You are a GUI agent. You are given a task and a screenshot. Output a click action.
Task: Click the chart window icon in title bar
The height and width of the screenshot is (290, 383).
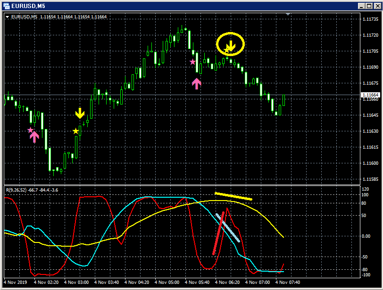[x=6, y=6]
